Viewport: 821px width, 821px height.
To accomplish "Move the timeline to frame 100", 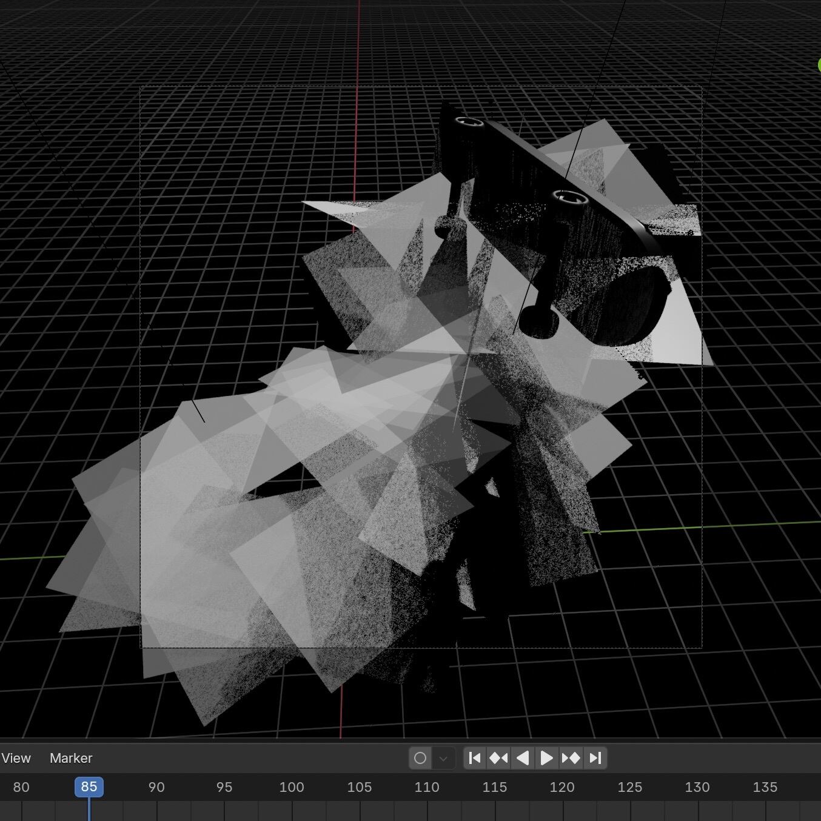I will coord(292,787).
